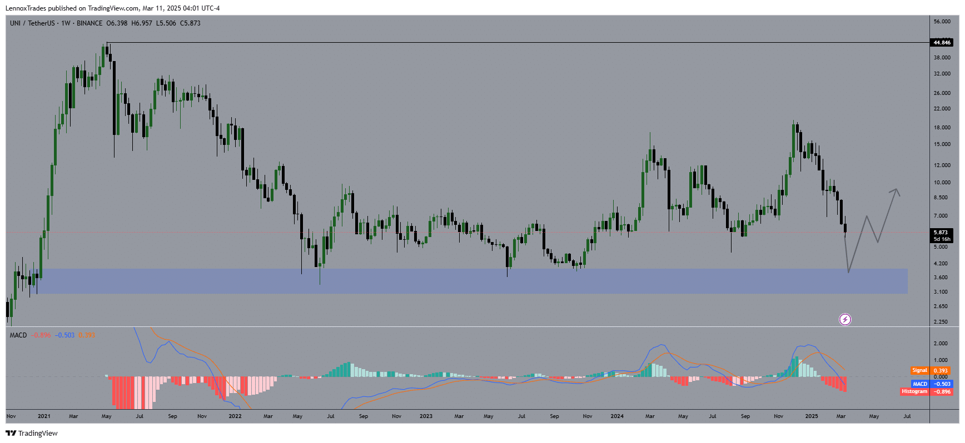The image size is (965, 443).
Task: Click the 44.846 price line label
Action: pos(942,42)
